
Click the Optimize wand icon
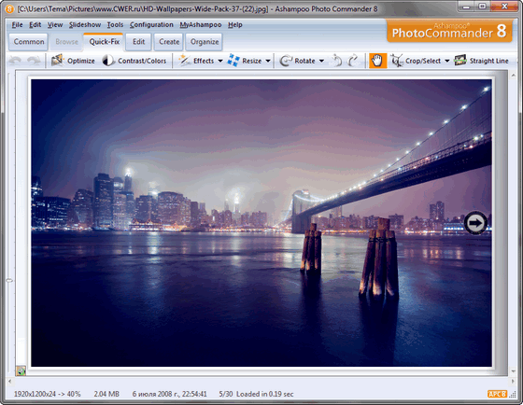(x=57, y=61)
